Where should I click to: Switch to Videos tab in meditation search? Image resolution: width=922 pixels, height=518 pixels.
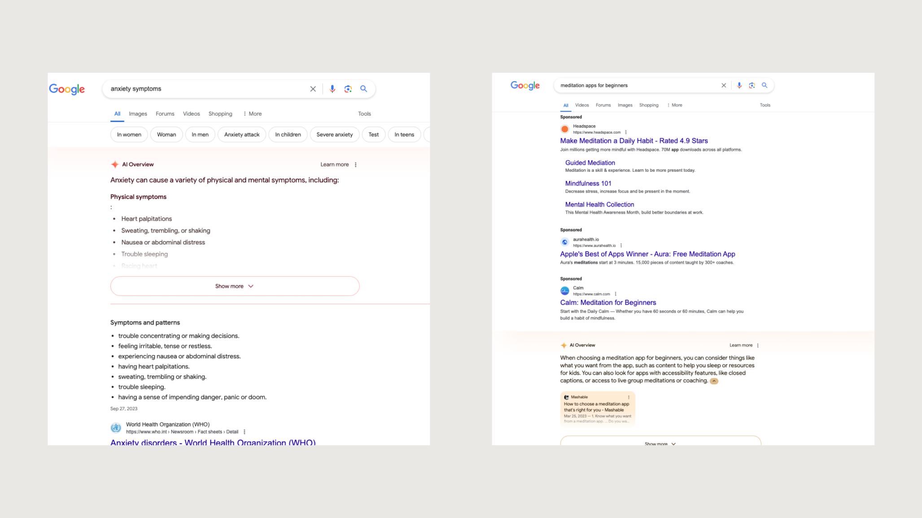(x=581, y=105)
